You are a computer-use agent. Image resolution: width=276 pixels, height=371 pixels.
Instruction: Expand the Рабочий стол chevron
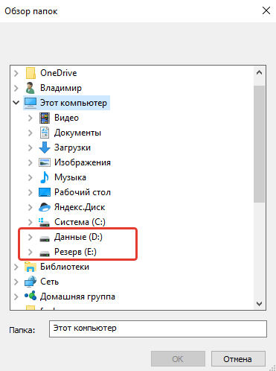click(31, 192)
